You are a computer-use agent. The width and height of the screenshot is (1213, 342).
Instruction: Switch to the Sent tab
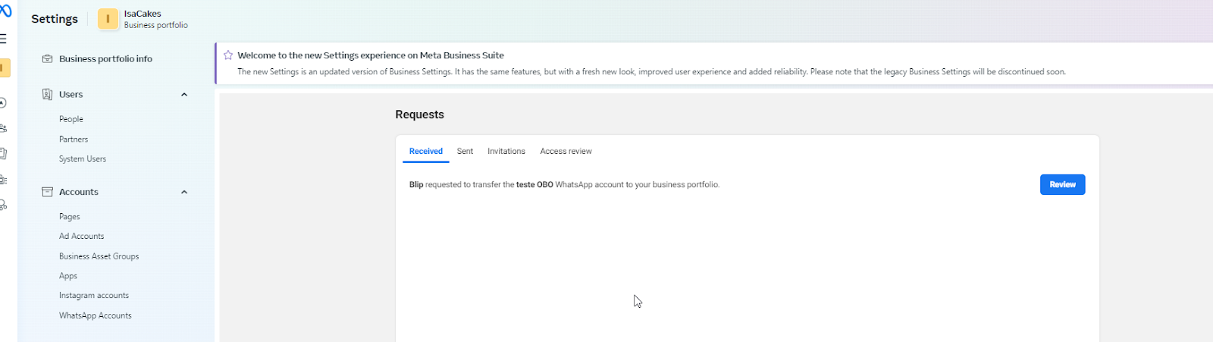(x=465, y=151)
